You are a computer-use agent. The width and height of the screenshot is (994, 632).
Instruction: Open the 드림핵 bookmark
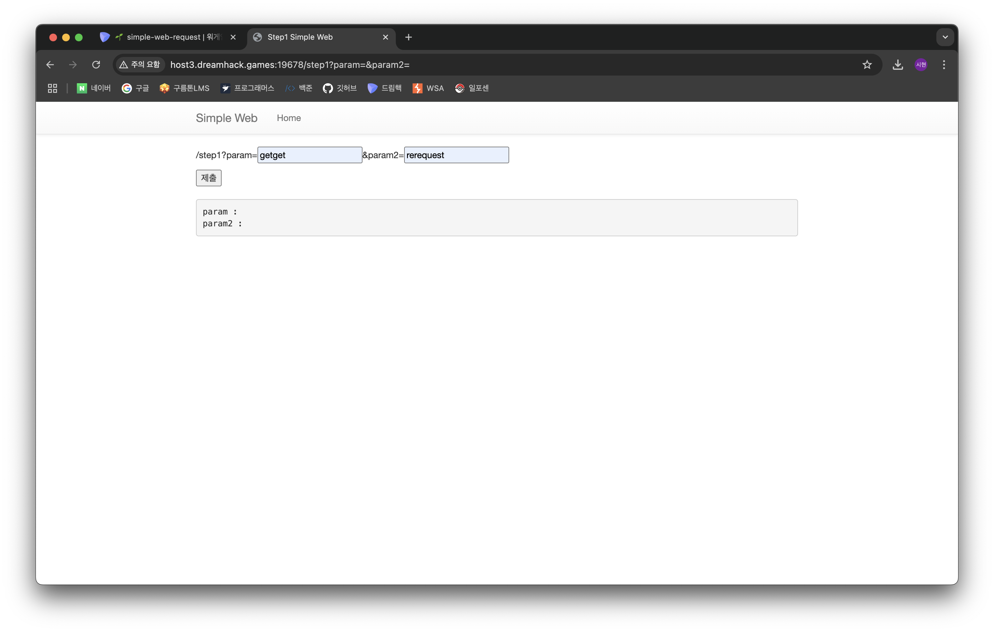[384, 88]
